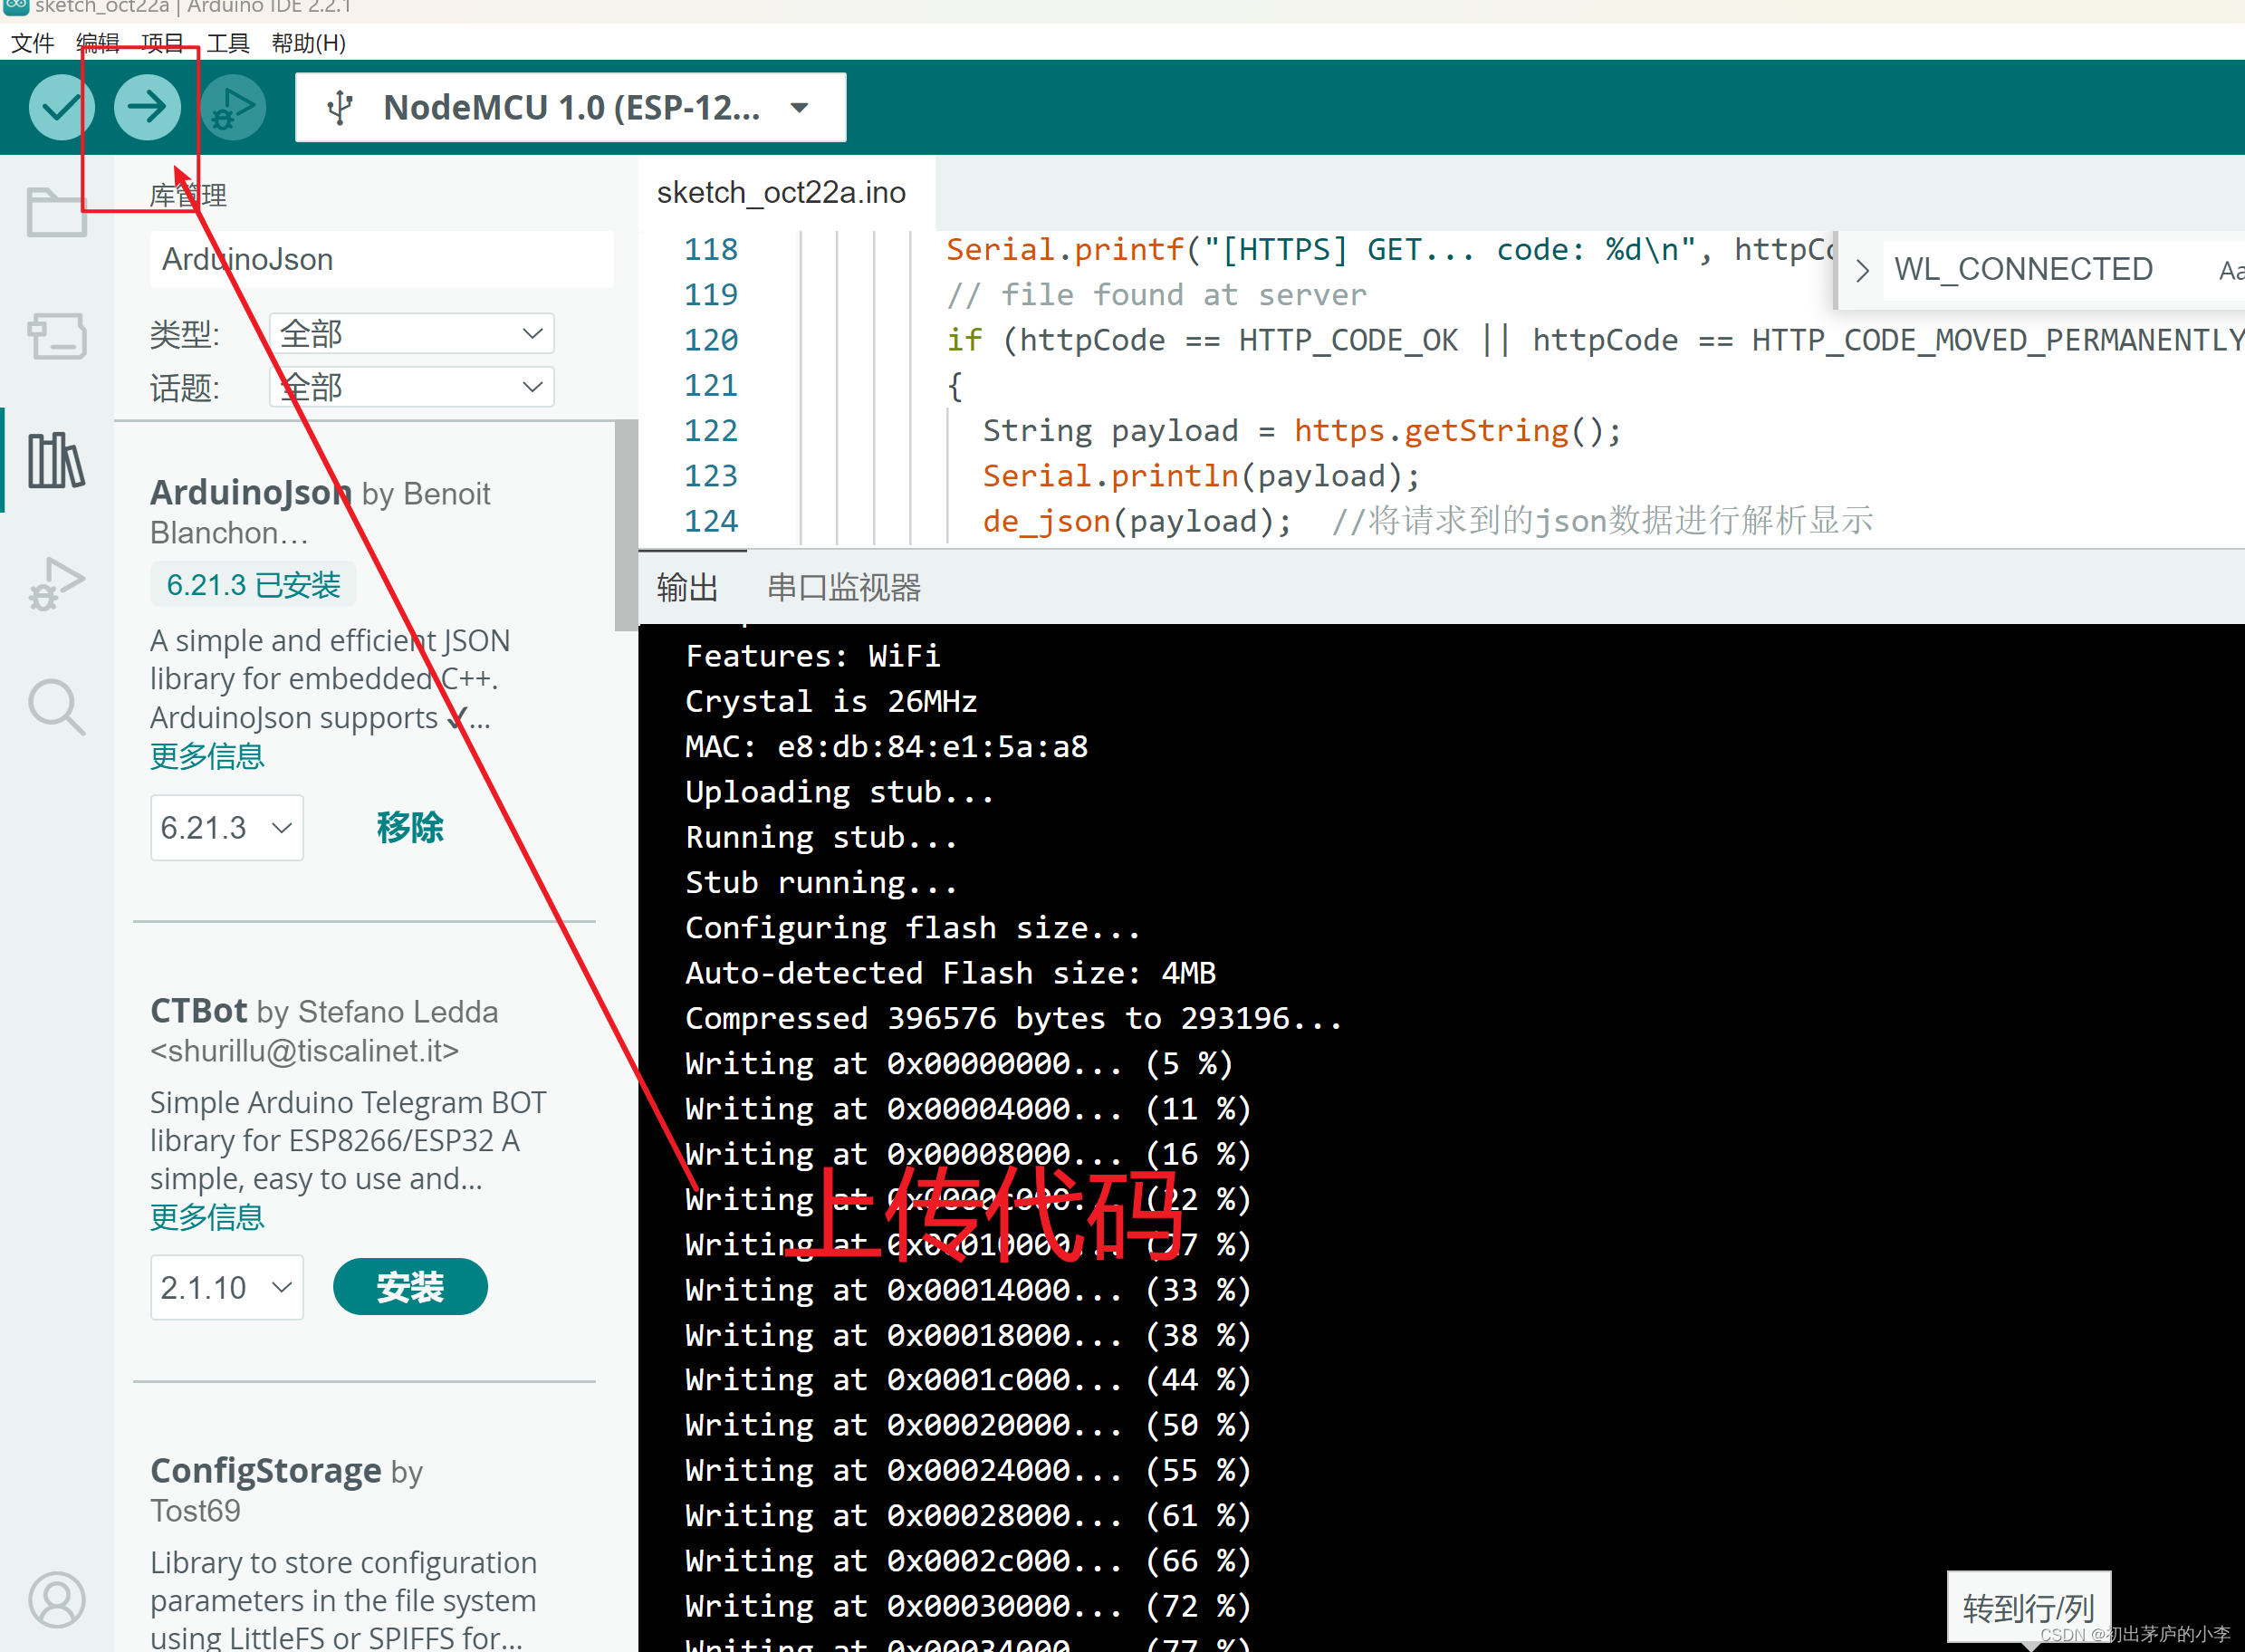Click the USB icon in board selector
This screenshot has height=1652, width=2245.
tap(340, 107)
